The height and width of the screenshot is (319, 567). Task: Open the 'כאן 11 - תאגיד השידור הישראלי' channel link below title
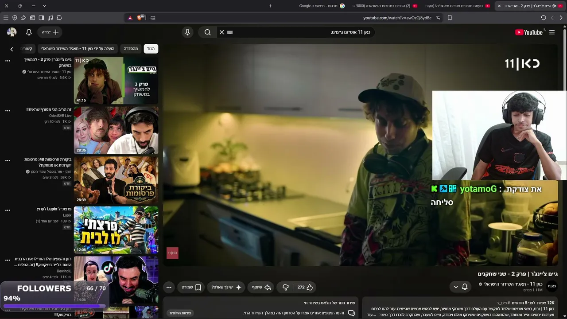click(x=513, y=284)
